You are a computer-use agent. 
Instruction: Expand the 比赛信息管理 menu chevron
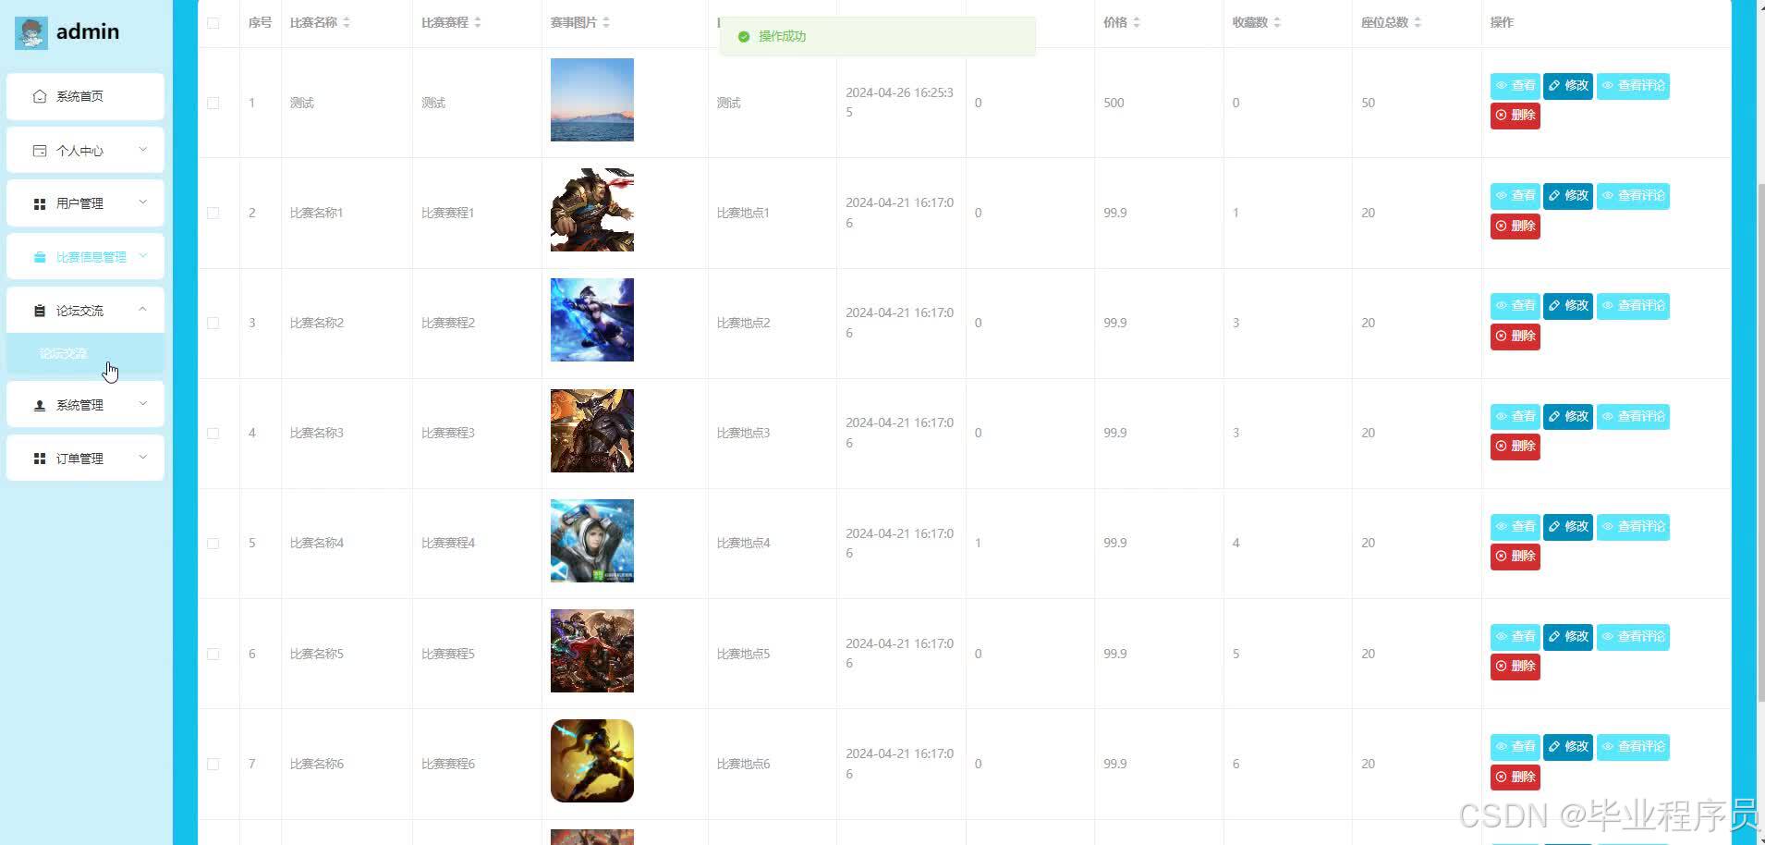(142, 255)
